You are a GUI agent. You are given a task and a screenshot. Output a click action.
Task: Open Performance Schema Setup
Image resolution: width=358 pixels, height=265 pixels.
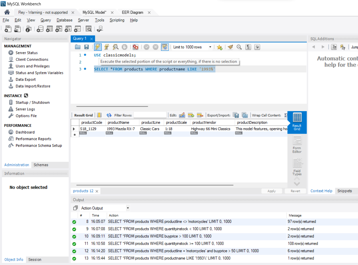point(39,145)
